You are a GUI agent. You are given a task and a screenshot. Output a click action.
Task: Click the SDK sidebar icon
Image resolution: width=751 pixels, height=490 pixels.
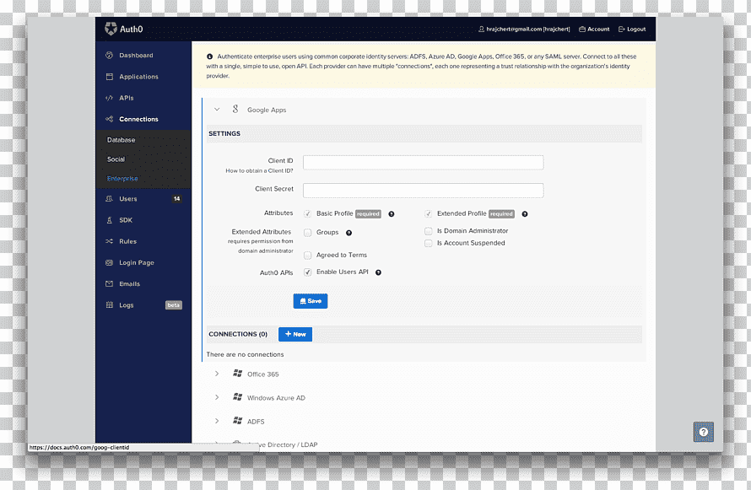click(x=109, y=220)
